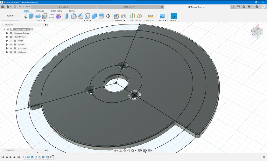This screenshot has height=161, width=267.
Task: Expand the Named Views node
Action: pos(7,37)
